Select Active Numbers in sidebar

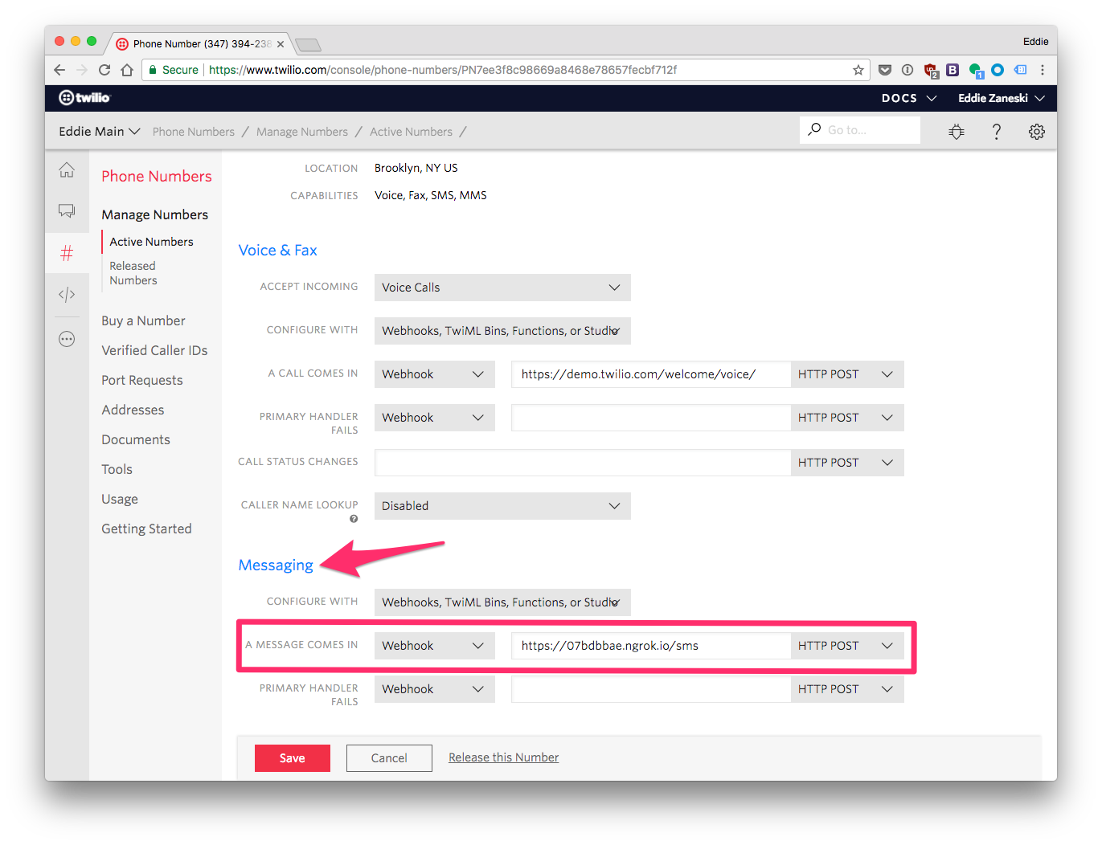(x=151, y=242)
